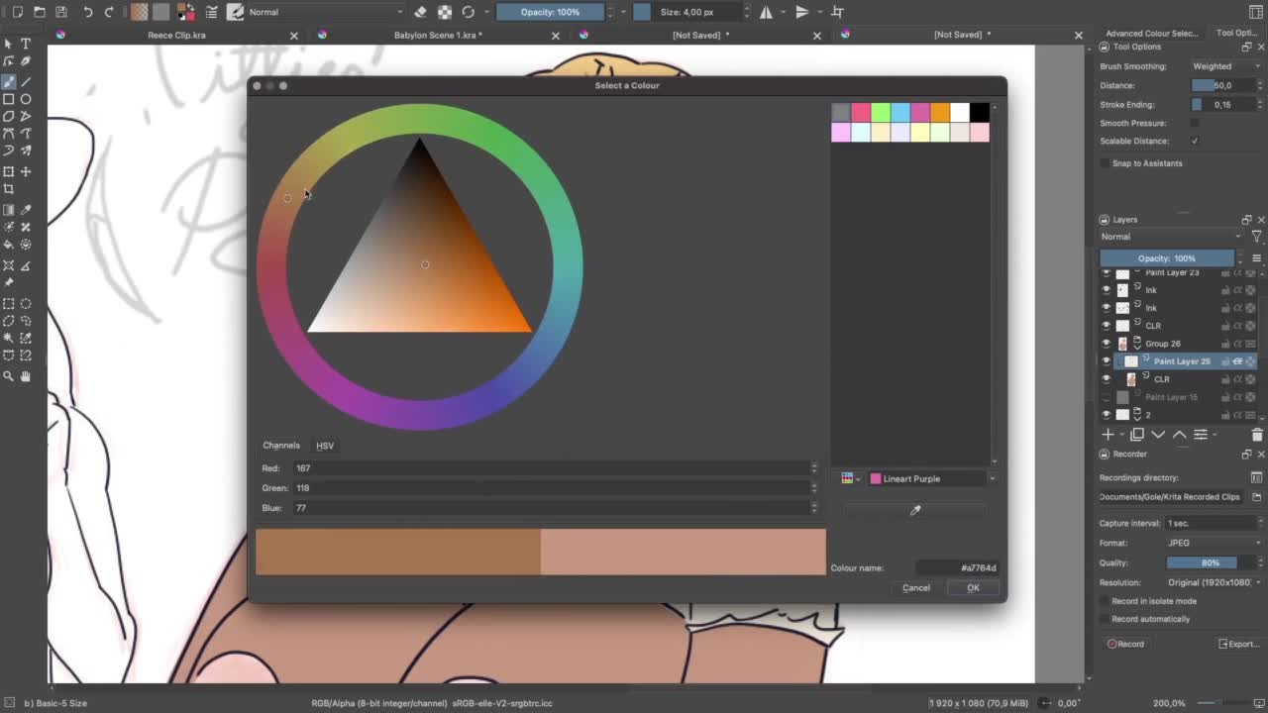Switch to the HSV tab
The height and width of the screenshot is (713, 1268).
pos(325,447)
